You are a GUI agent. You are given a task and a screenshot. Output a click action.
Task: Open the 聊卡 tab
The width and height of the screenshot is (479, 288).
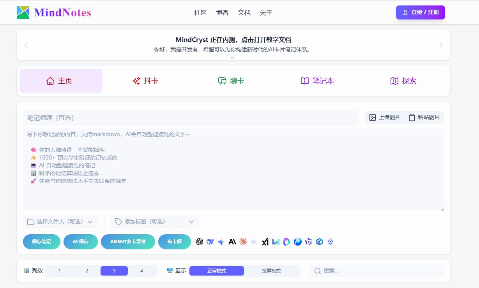point(231,81)
